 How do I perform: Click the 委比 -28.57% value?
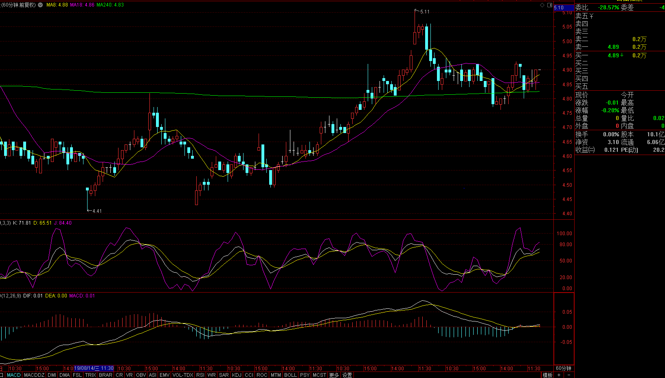click(x=608, y=7)
